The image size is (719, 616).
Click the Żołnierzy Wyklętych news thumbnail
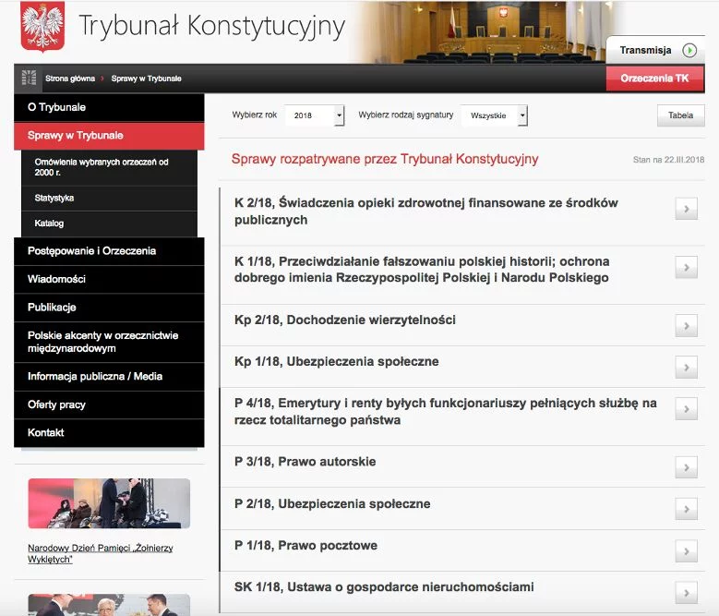tap(109, 503)
